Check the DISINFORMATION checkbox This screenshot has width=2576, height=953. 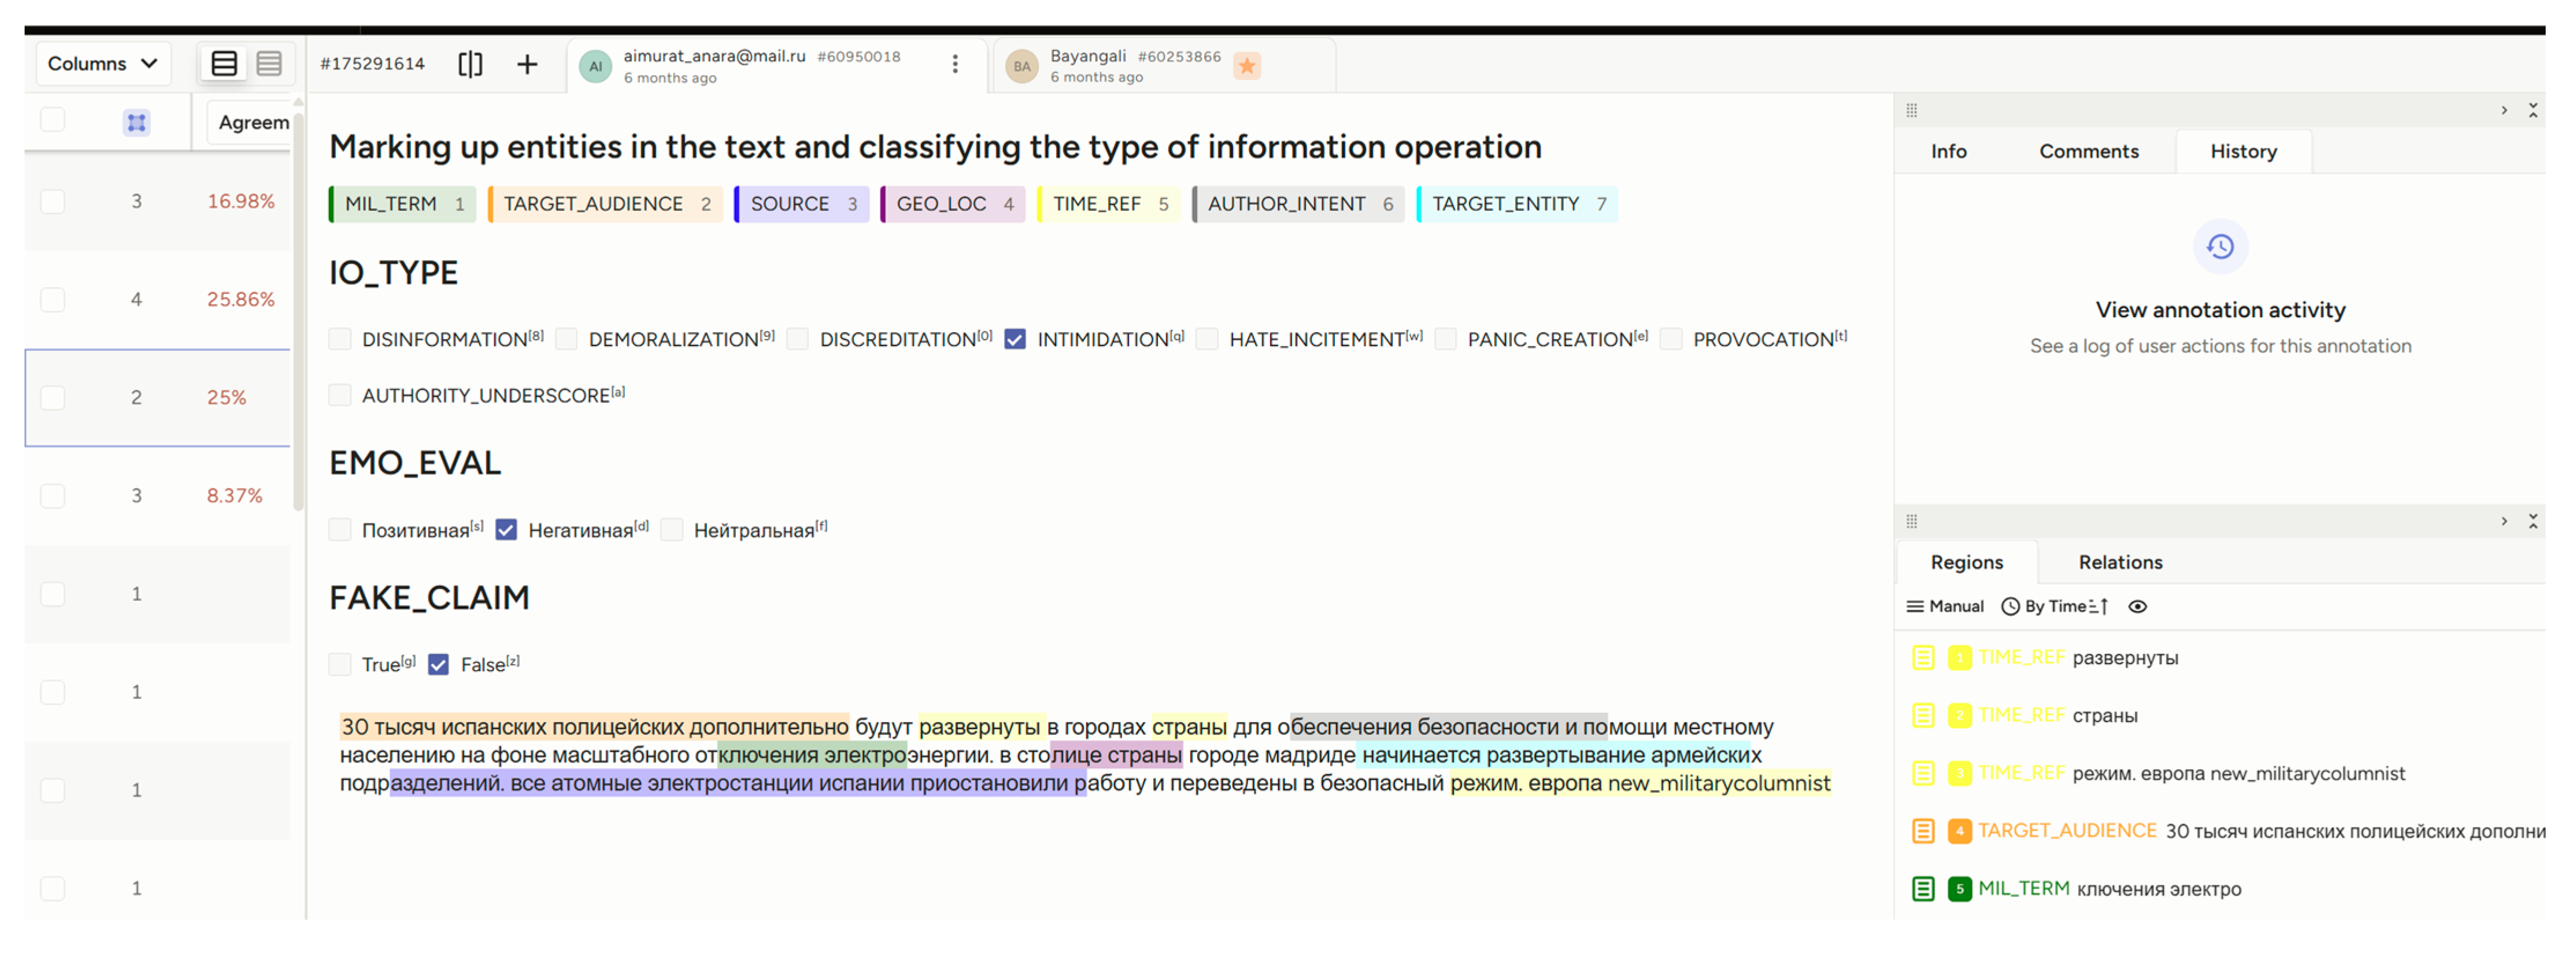click(x=340, y=340)
